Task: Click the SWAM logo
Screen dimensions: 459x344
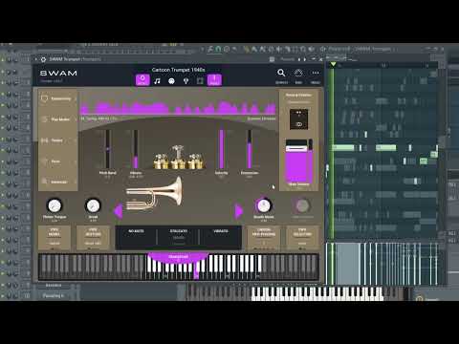Action: [58, 74]
